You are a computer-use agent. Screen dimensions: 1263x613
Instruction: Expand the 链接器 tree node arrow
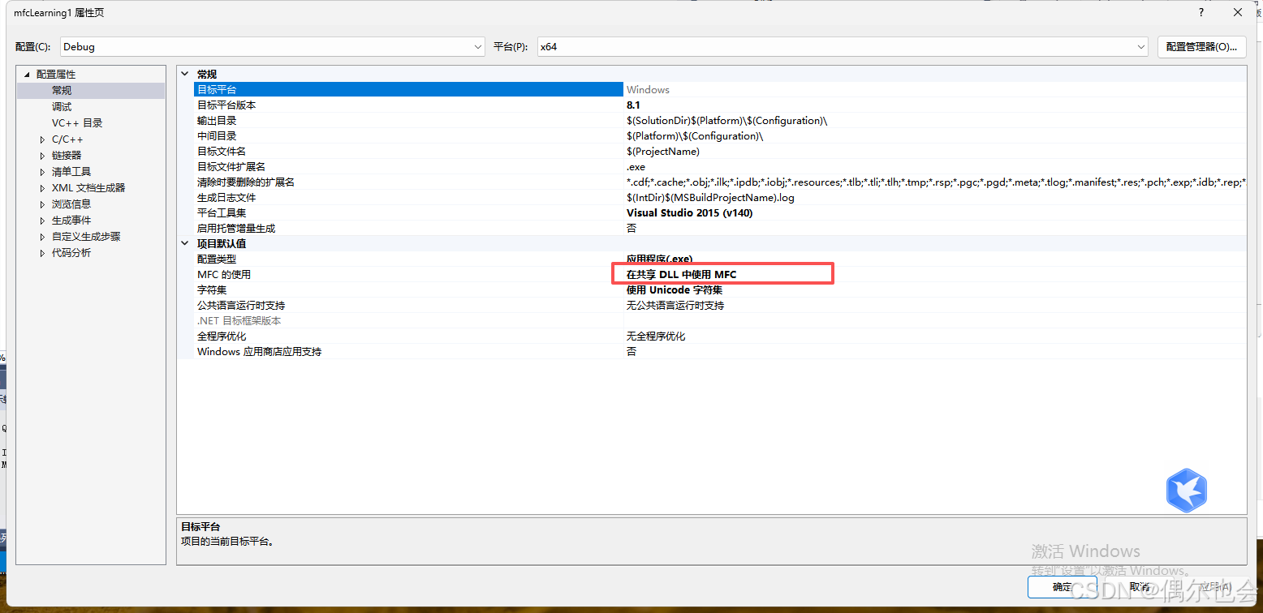[x=42, y=156]
